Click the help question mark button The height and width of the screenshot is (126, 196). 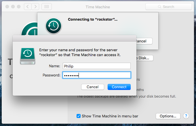coord(186,116)
